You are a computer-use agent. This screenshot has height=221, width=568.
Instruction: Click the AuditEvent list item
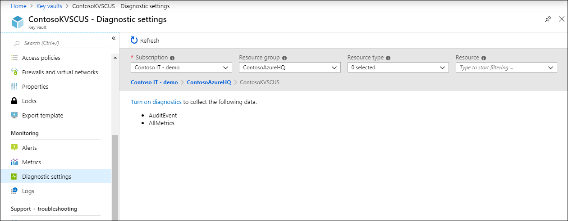click(x=163, y=116)
